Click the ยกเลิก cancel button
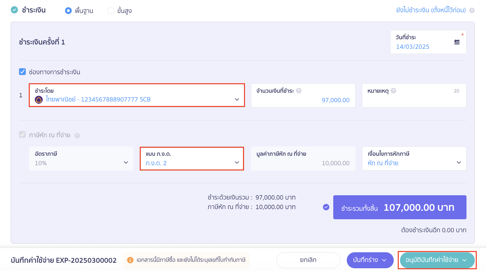Viewport: 486px width, 271px height. point(308,260)
